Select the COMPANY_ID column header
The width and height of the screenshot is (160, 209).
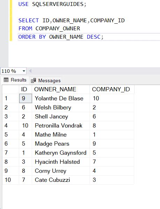(112, 89)
